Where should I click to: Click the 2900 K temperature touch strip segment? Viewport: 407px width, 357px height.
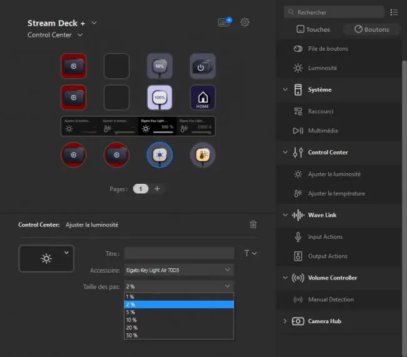pos(196,126)
